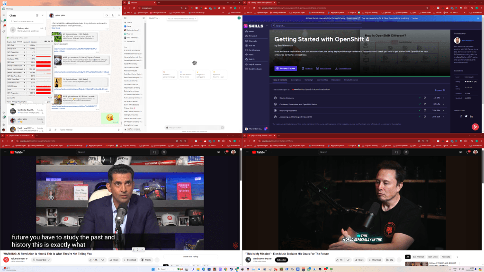Open GPU Clock sensor dropdown in GPU-Z
484x272 pixels.
coord(24,45)
